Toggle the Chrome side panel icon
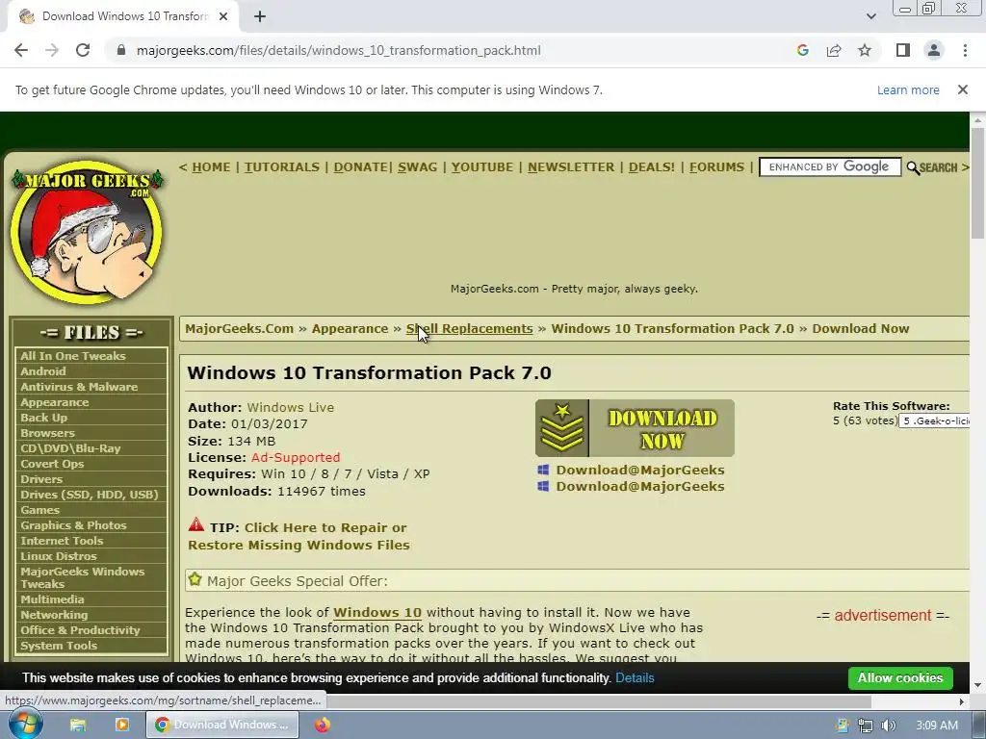The height and width of the screenshot is (739, 986). point(903,50)
